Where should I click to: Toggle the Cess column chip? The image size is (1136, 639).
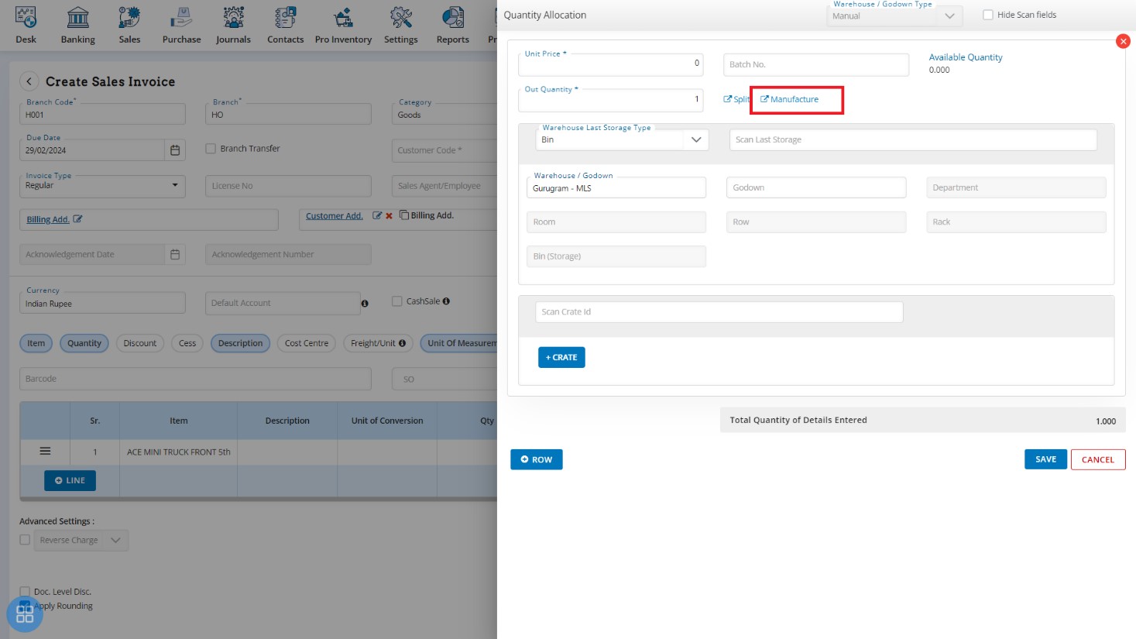[187, 343]
